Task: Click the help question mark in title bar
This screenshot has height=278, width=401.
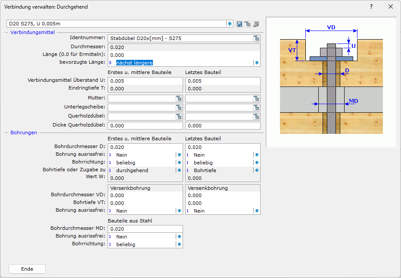Action: pyautogui.click(x=371, y=6)
